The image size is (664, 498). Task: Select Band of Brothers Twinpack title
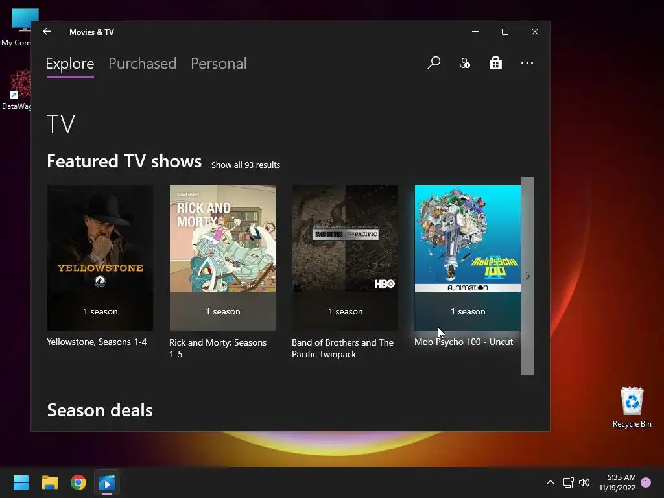coord(342,348)
